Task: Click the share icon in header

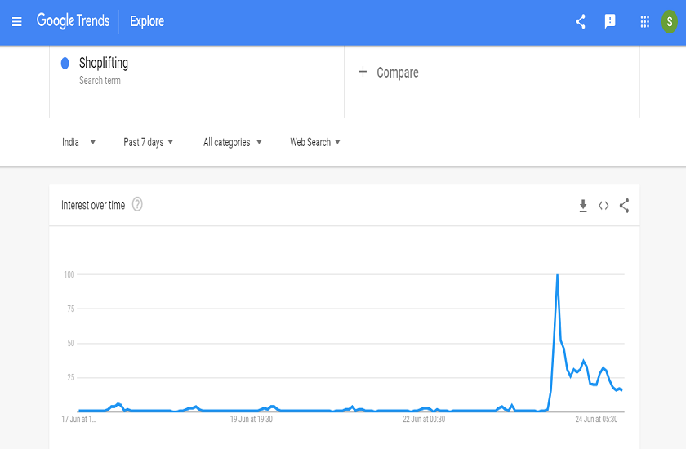Action: [x=581, y=21]
